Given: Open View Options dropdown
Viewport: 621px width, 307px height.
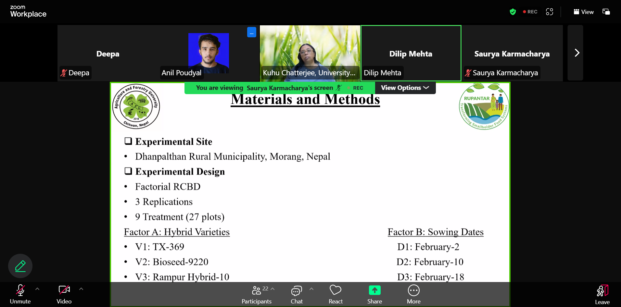Looking at the screenshot, I should pyautogui.click(x=405, y=88).
